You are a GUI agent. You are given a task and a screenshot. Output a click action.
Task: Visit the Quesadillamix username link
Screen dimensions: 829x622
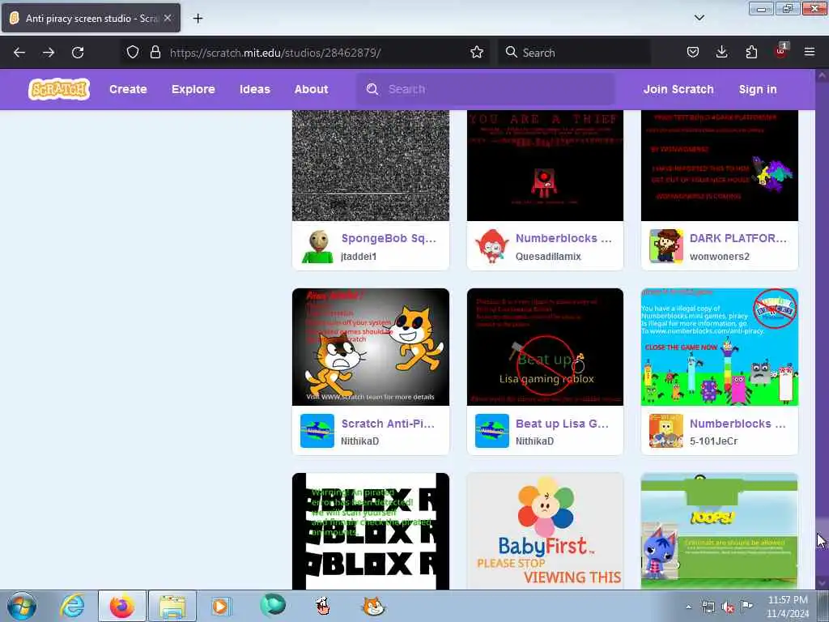[548, 257]
